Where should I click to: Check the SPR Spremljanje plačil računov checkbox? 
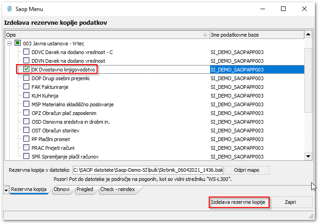pos(26,156)
